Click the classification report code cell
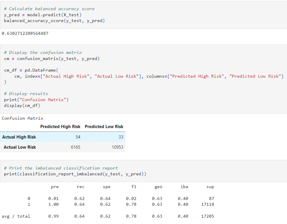 pos(143,171)
